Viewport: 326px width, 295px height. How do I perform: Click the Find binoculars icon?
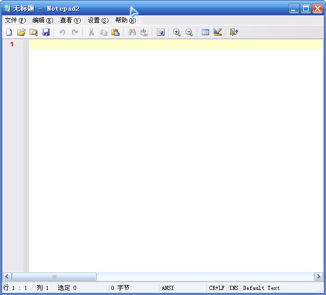click(132, 32)
